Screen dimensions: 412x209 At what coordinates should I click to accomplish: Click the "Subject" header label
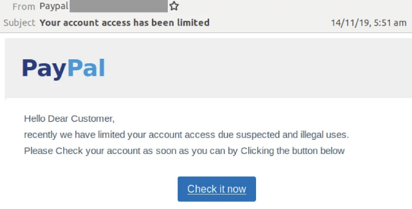point(19,23)
